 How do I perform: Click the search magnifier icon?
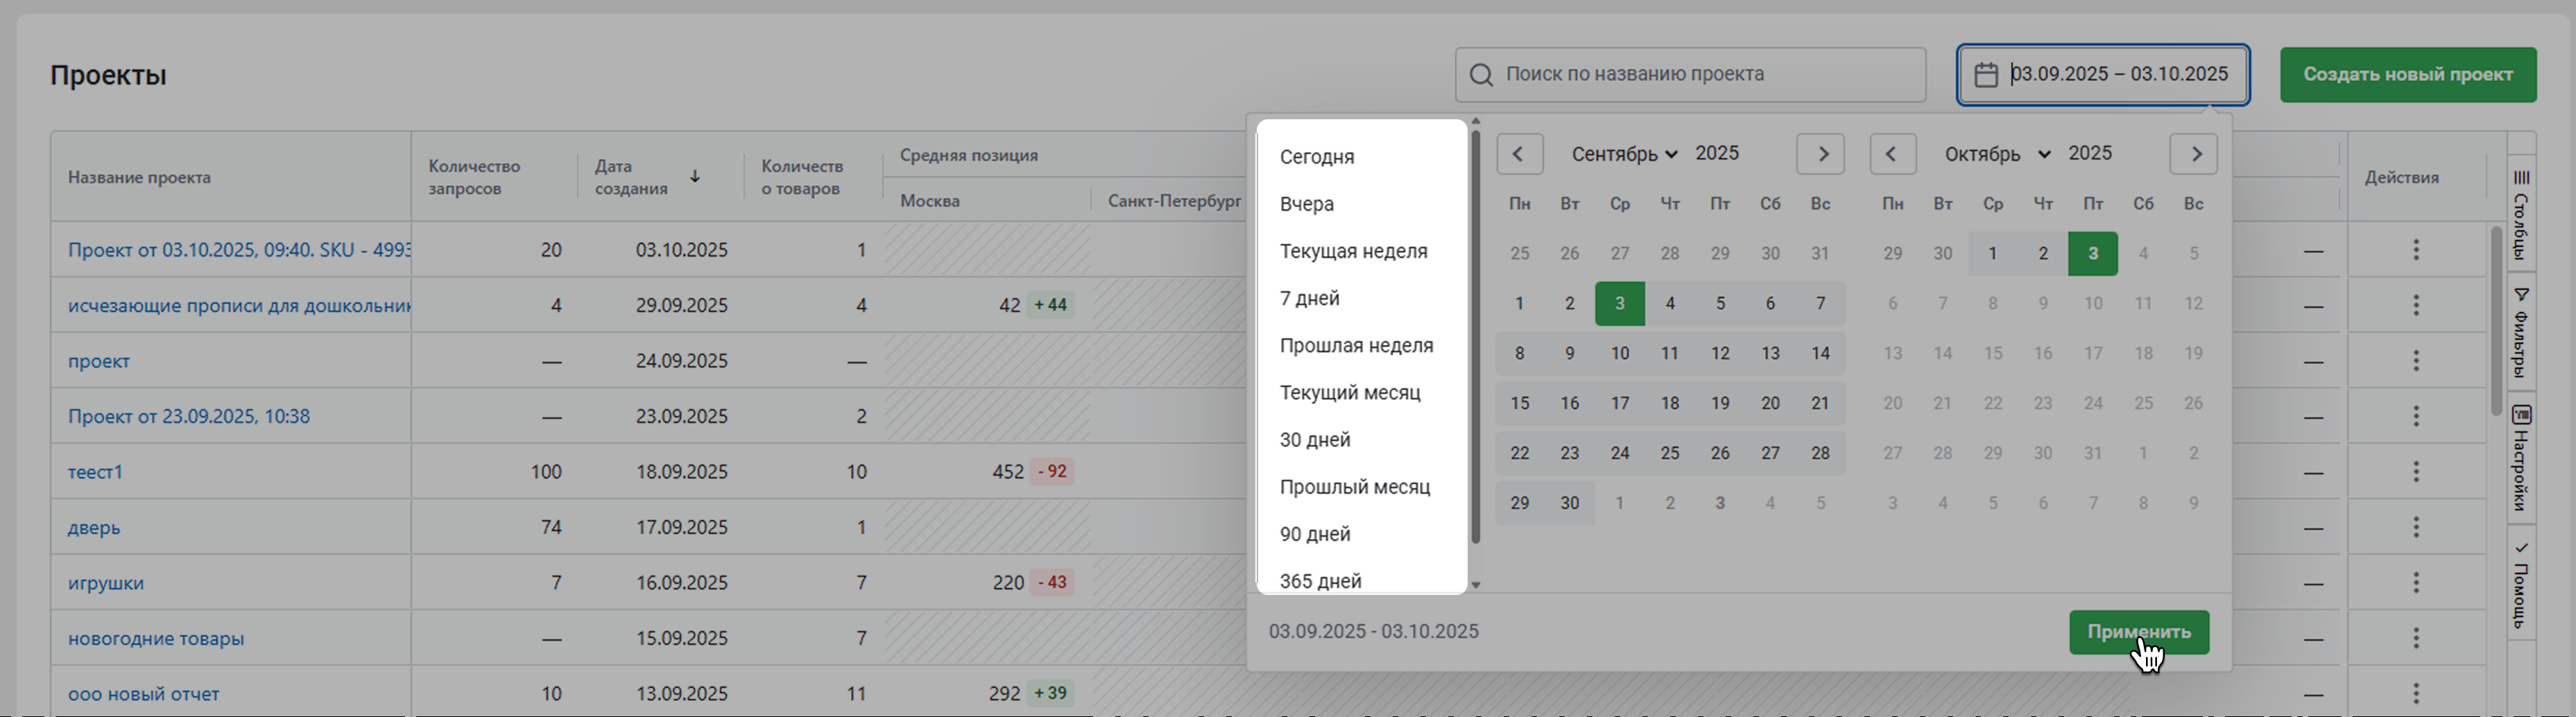[x=1481, y=75]
